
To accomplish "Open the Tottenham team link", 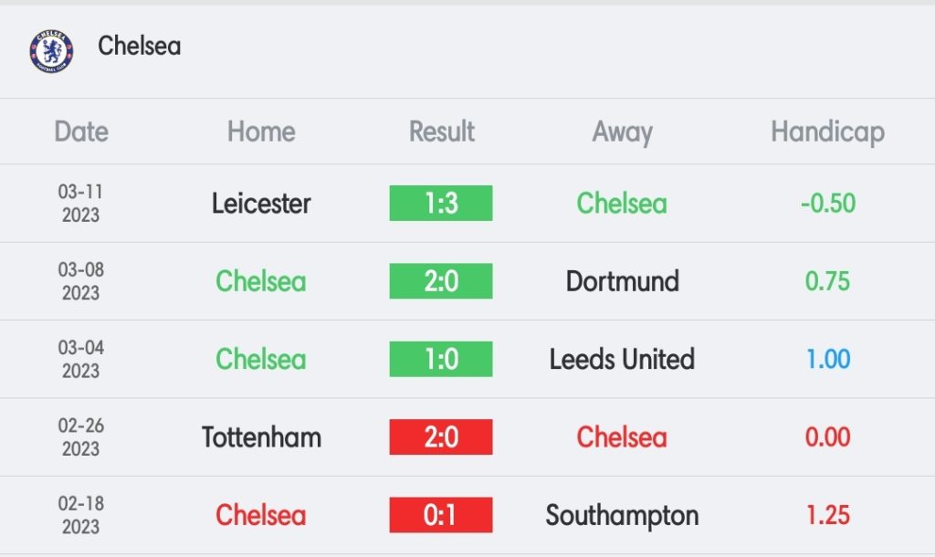I will pos(261,436).
